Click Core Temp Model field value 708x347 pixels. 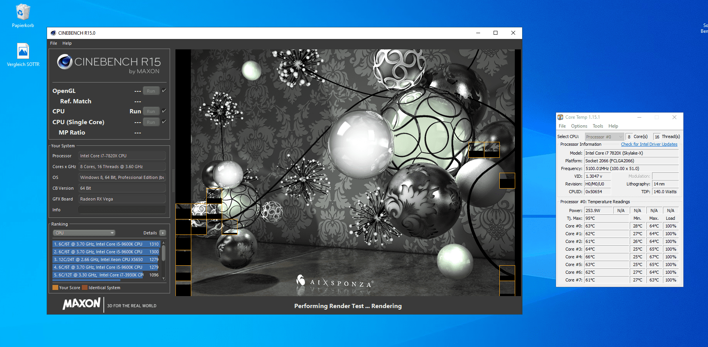coord(631,153)
